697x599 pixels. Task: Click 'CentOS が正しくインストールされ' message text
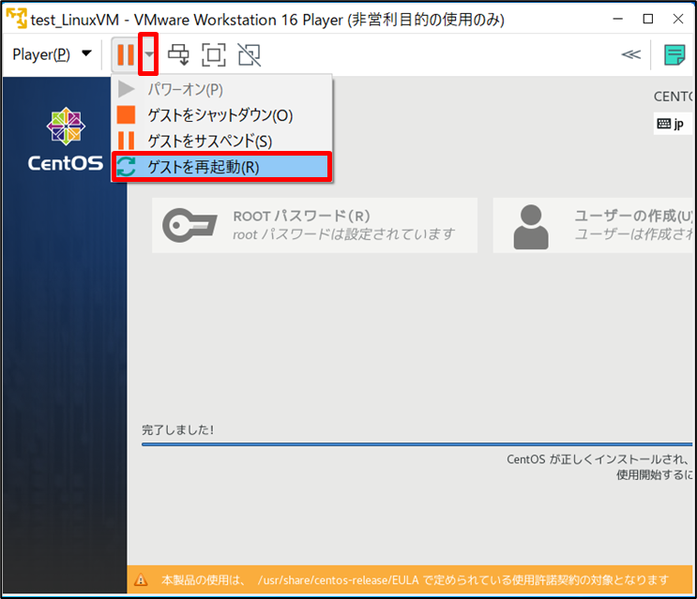tap(599, 459)
